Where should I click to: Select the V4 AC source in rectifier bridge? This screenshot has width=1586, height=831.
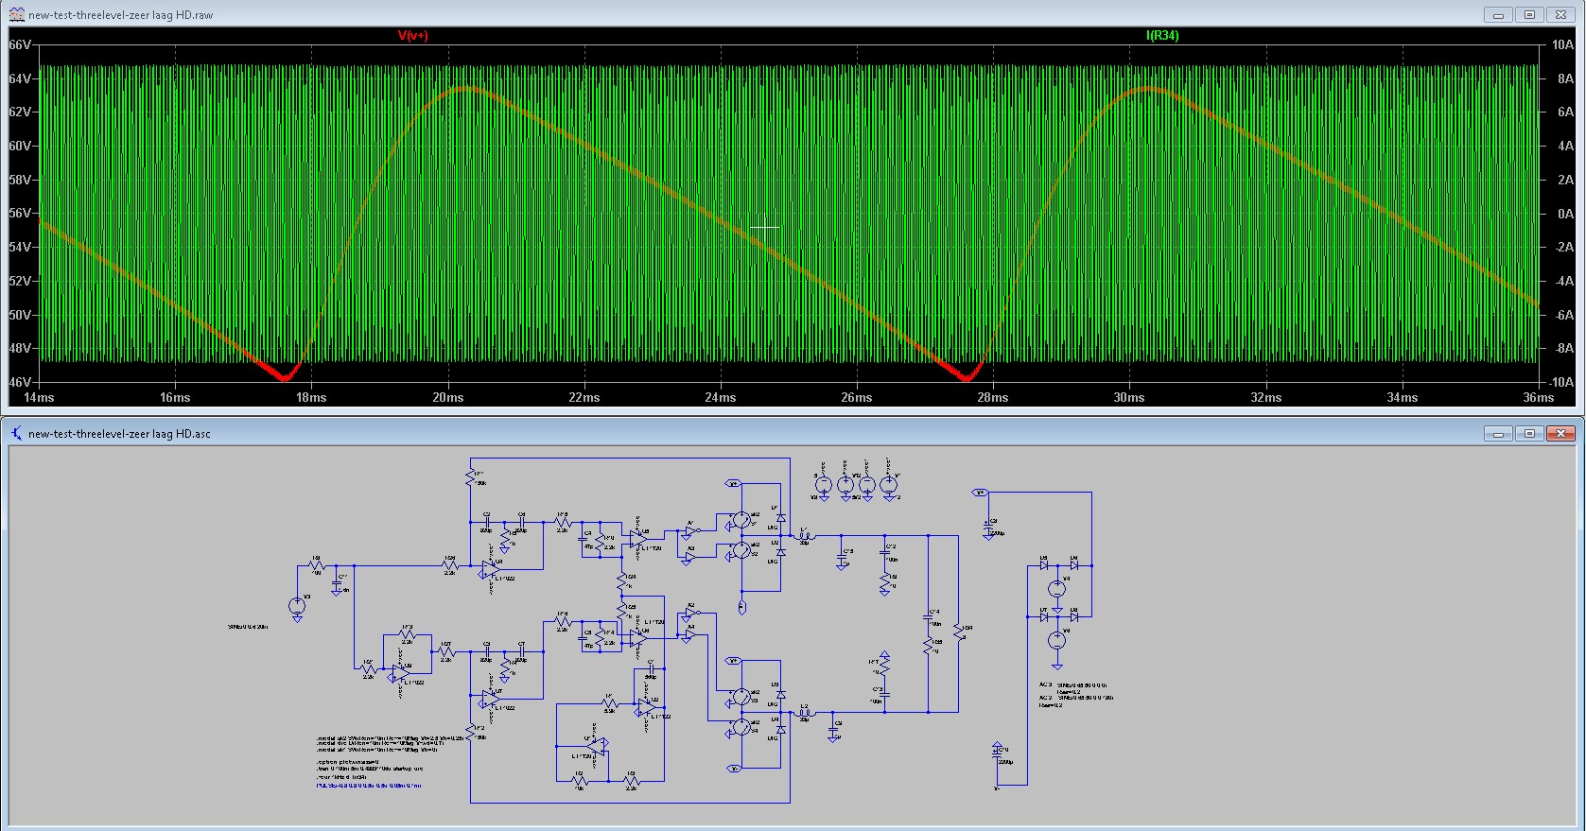tap(1057, 589)
